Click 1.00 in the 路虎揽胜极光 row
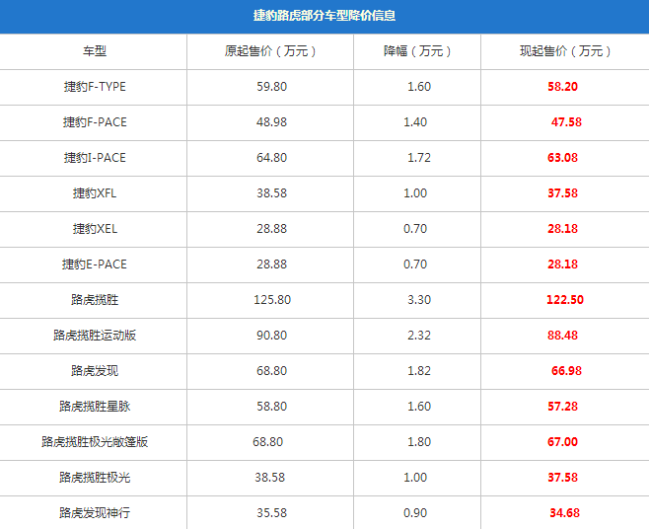Image resolution: width=649 pixels, height=529 pixels. pyautogui.click(x=415, y=478)
